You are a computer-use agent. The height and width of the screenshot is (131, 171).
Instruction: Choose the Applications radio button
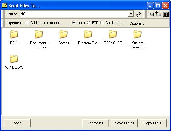pos(102,23)
